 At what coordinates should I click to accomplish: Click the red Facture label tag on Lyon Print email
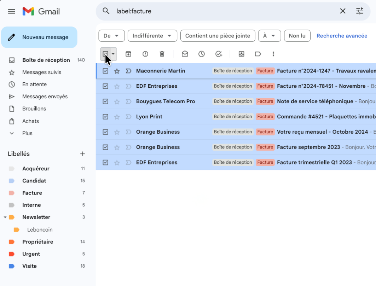tap(265, 117)
